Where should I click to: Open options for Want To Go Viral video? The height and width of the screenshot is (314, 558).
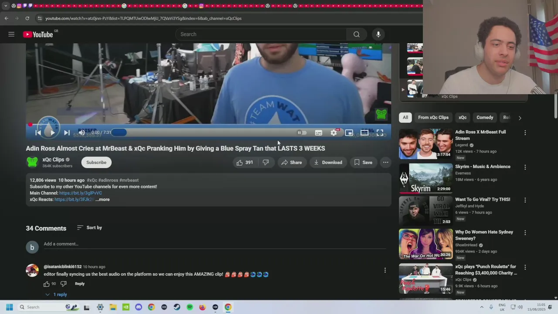tap(525, 200)
